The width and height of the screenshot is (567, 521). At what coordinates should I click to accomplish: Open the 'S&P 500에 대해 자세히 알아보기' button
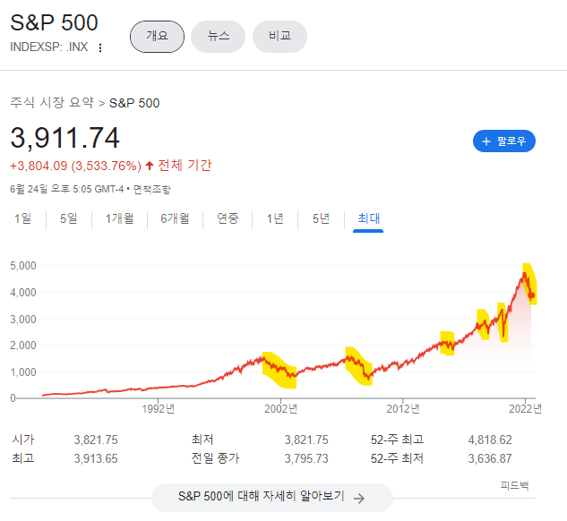[x=272, y=497]
